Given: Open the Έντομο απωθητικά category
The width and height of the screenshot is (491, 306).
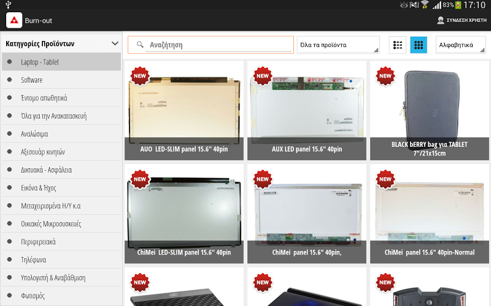Looking at the screenshot, I should (61, 98).
